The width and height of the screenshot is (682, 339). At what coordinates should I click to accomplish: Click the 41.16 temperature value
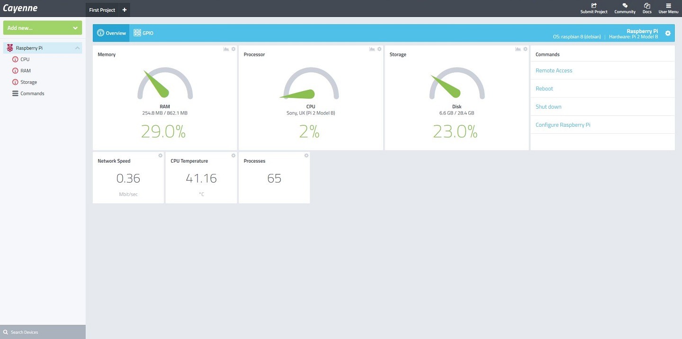coord(201,178)
